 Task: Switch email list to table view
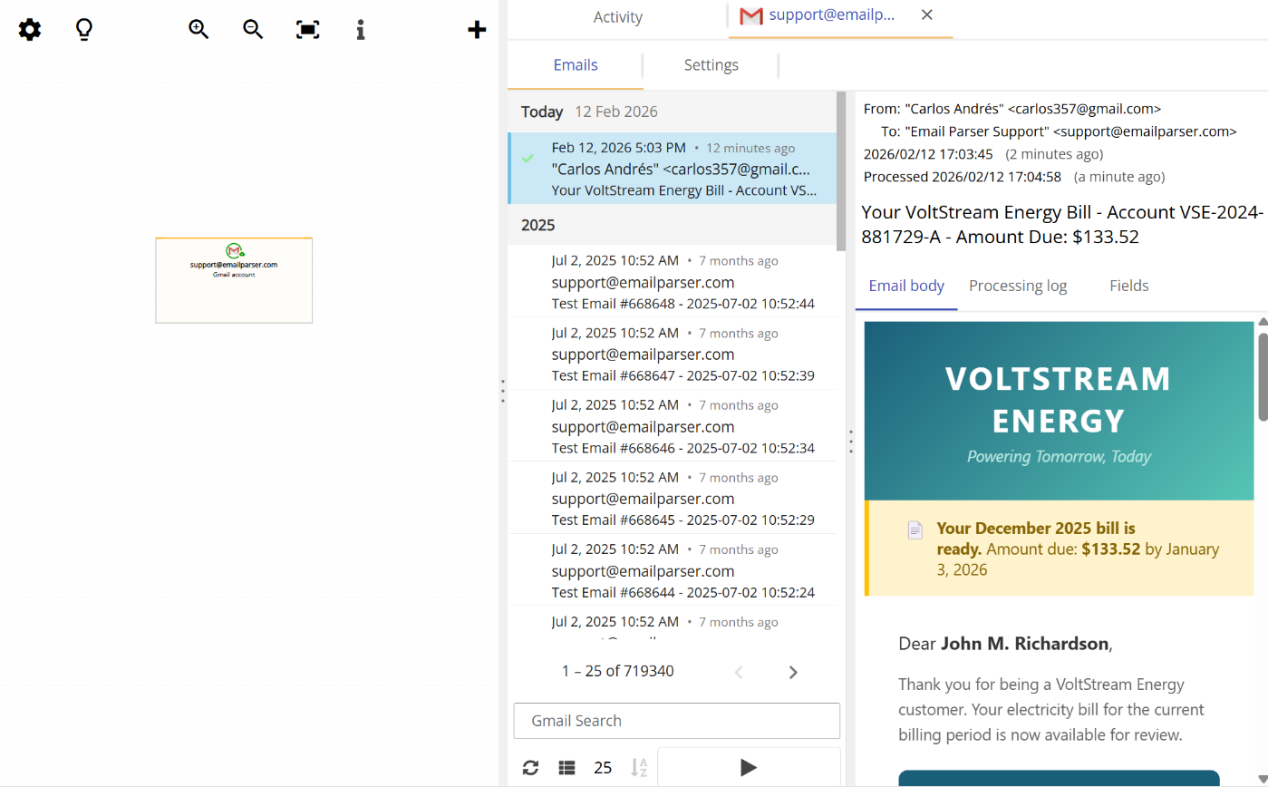coord(566,767)
